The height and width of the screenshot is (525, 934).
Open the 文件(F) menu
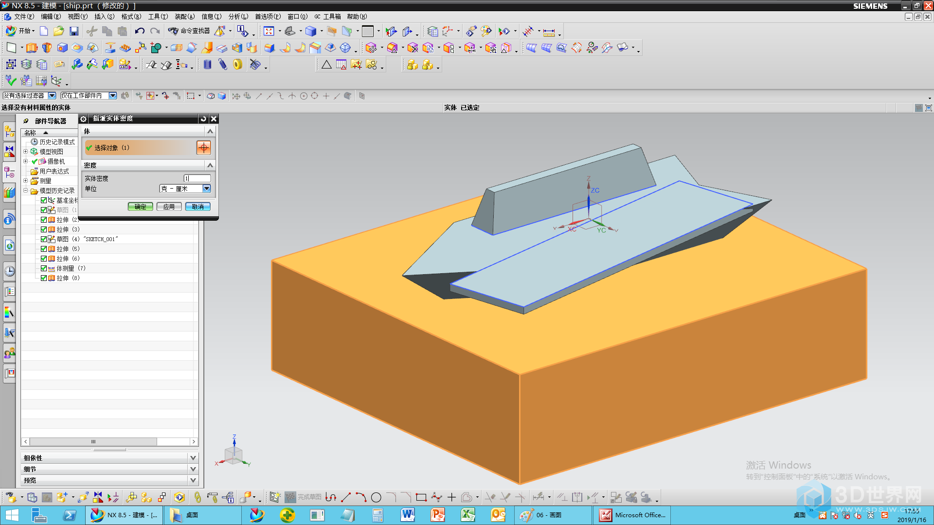[24, 17]
